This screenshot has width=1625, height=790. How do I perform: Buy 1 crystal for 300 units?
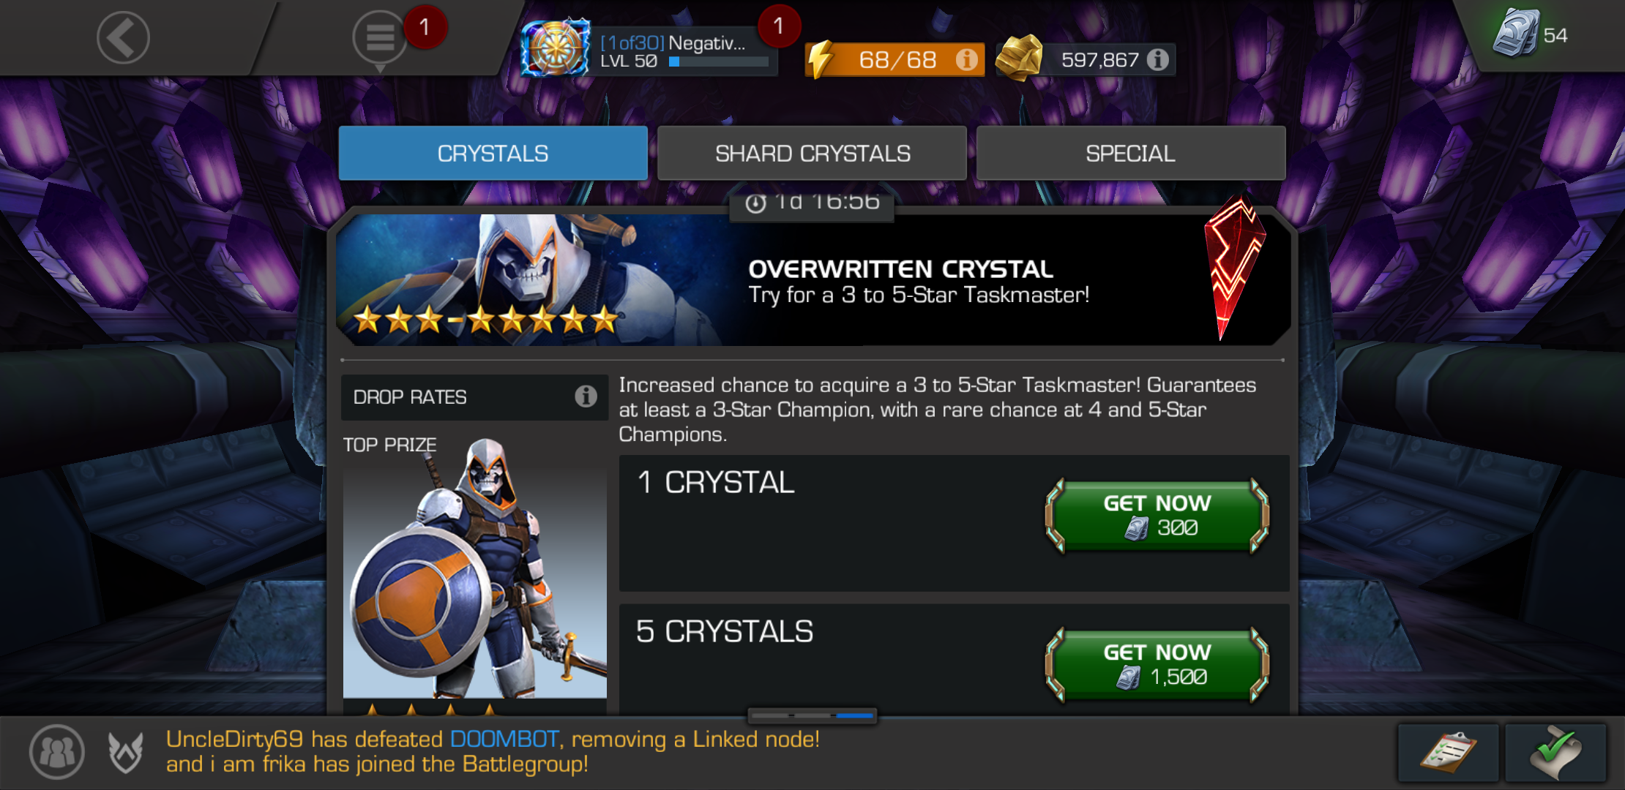pos(1157,516)
